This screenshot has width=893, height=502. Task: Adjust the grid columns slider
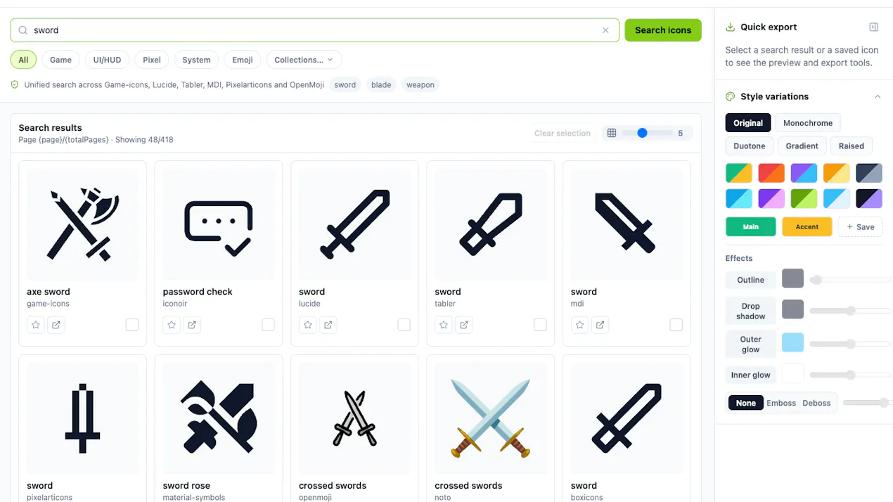[x=647, y=133]
